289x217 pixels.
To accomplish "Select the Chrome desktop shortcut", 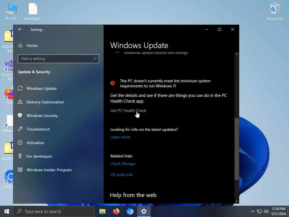I will pos(8,179).
